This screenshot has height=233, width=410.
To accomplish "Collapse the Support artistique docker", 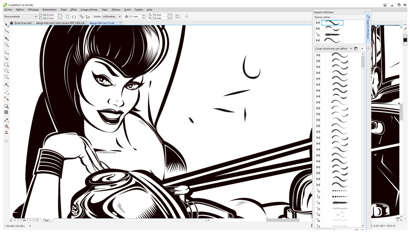I will pos(365,12).
